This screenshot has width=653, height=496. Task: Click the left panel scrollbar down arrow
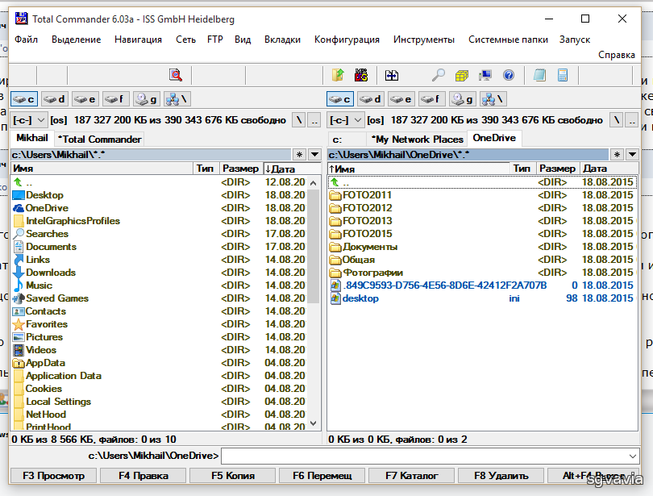pyautogui.click(x=314, y=424)
